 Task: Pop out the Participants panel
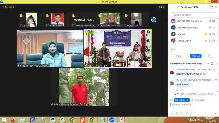(x=212, y=7)
